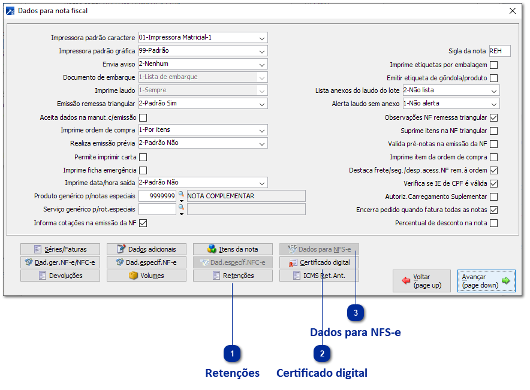Click Serviço genérico p/rot.especiais code field

(157, 209)
